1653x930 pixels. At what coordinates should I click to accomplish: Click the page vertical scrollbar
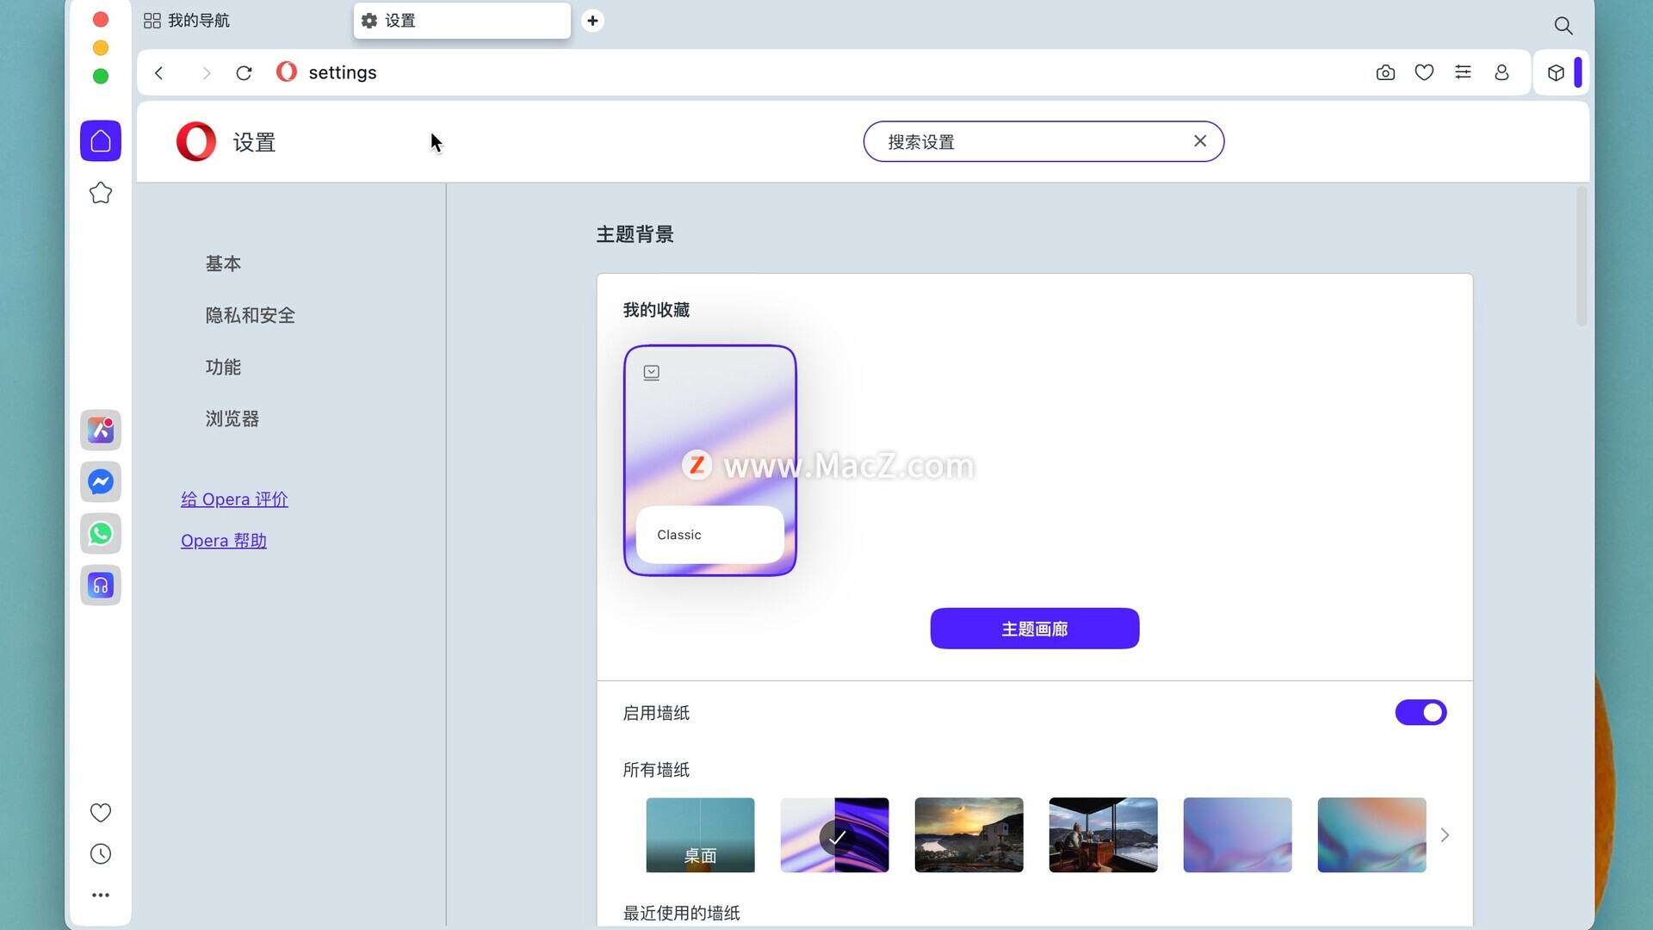[x=1581, y=257]
